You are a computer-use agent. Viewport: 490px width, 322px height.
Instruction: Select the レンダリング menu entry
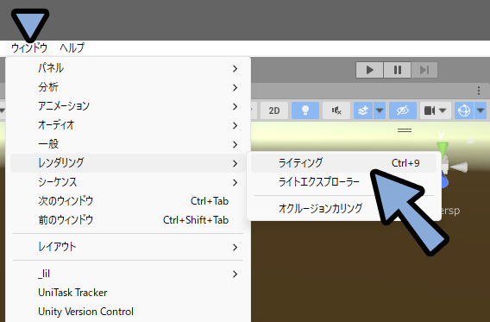pos(128,163)
